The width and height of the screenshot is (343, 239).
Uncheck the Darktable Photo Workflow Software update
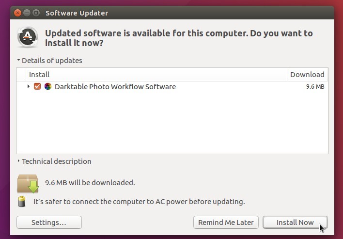pos(37,86)
